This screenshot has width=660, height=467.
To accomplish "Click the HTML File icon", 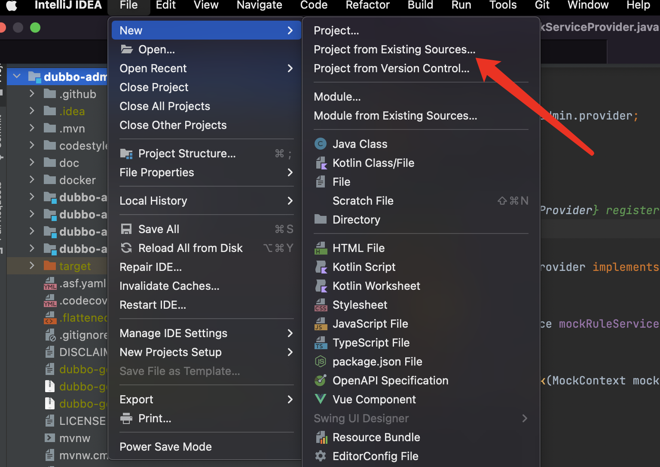I will (321, 248).
